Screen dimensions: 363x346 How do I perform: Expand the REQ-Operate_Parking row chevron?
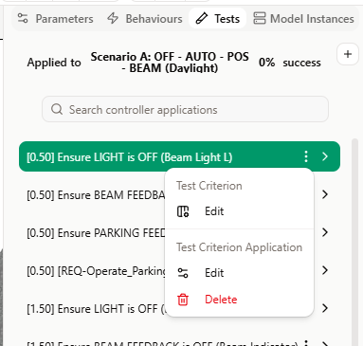pyautogui.click(x=325, y=270)
